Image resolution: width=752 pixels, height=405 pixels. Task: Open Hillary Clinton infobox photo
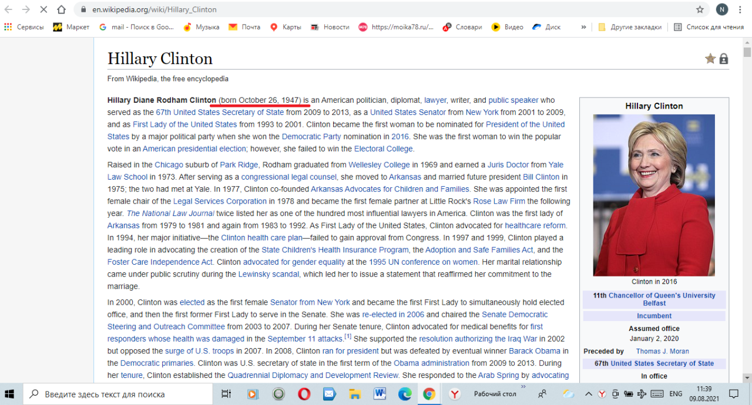click(x=654, y=195)
